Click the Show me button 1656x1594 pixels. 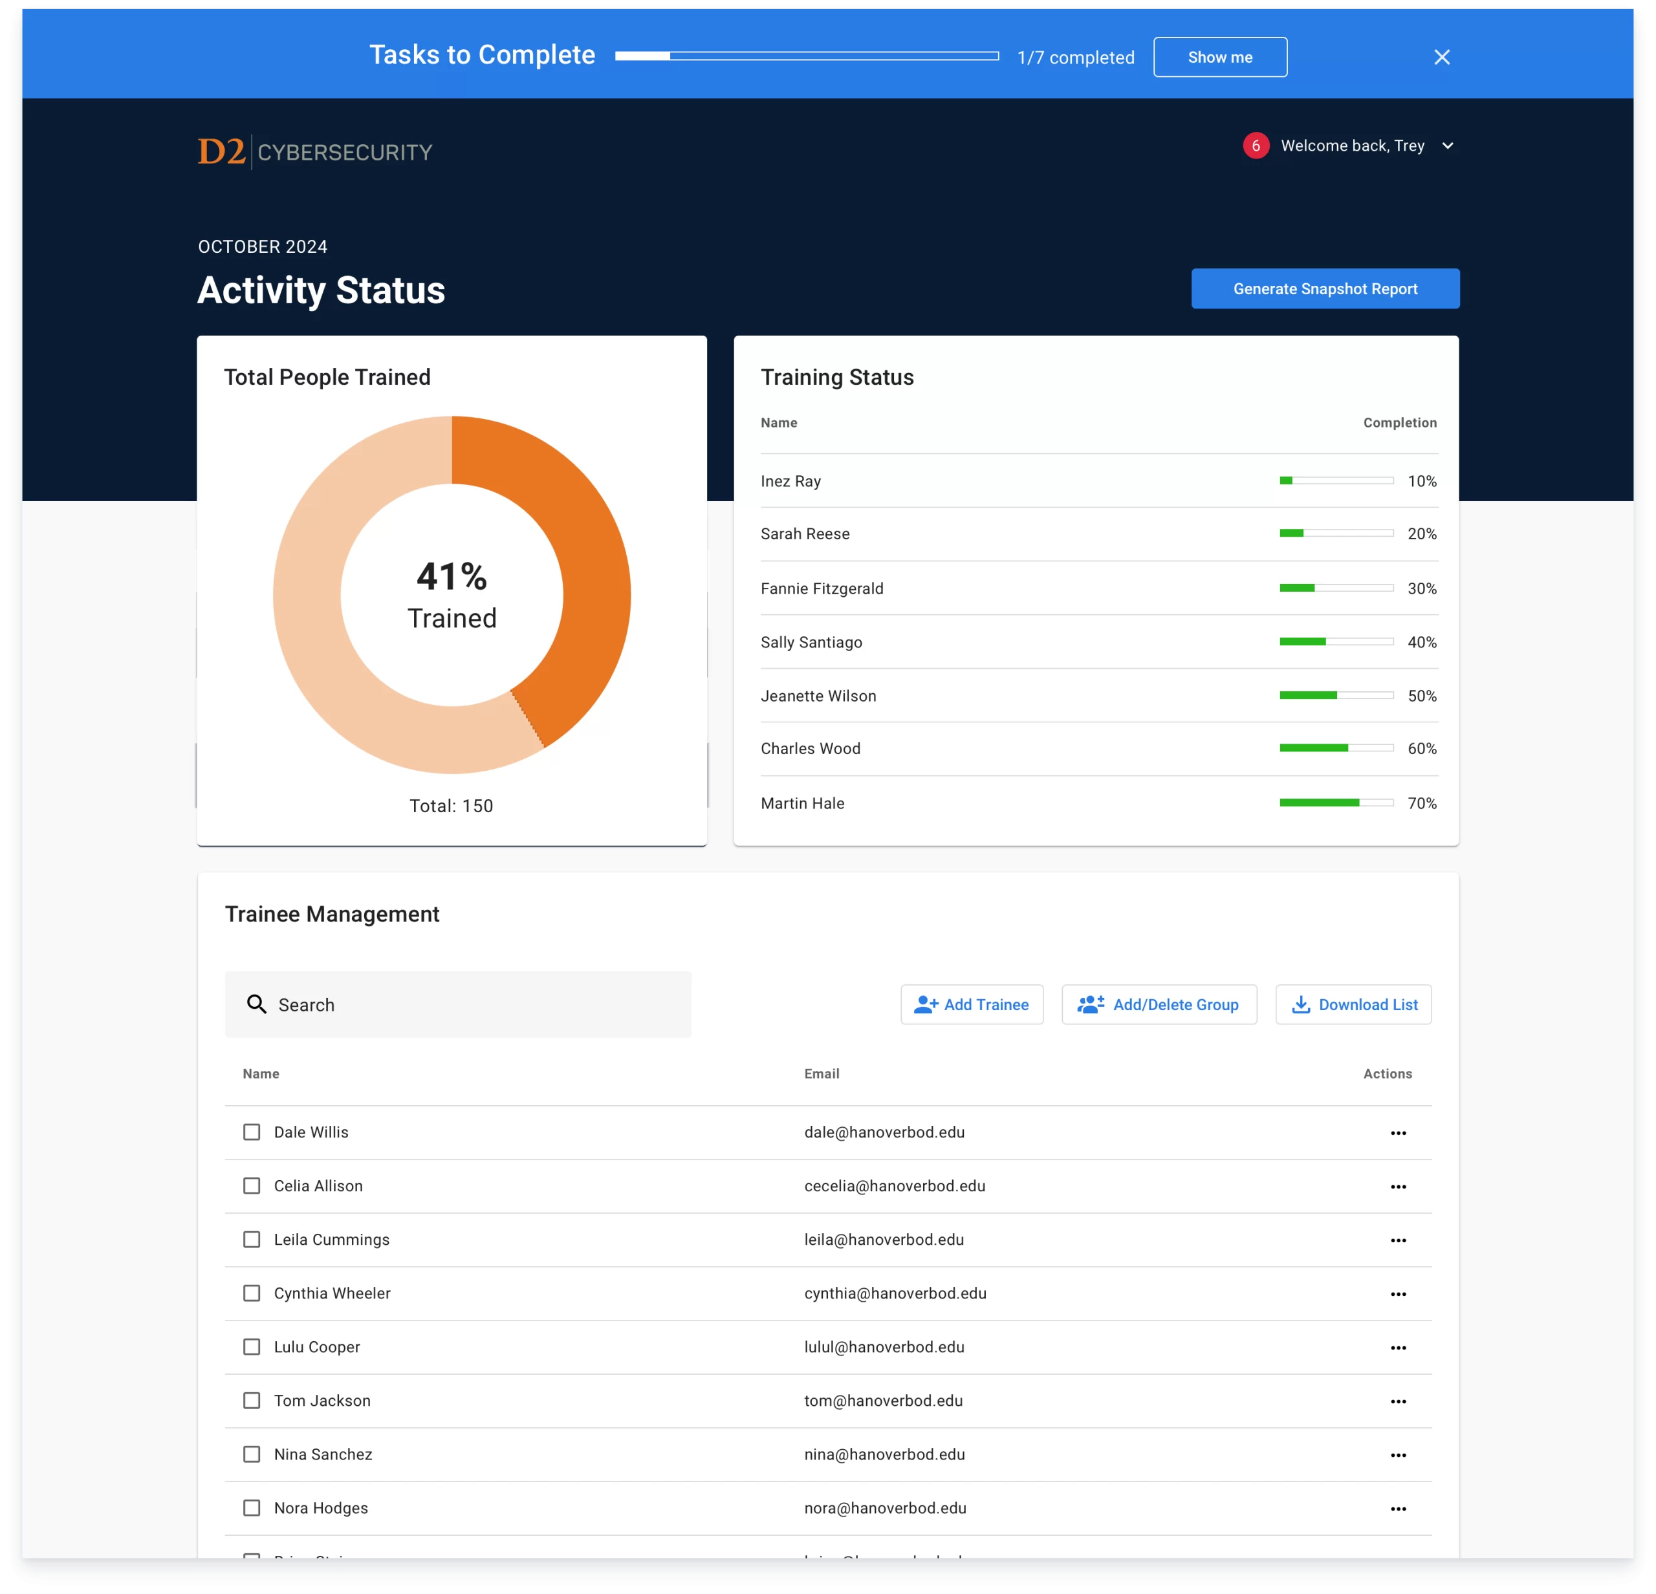point(1219,57)
